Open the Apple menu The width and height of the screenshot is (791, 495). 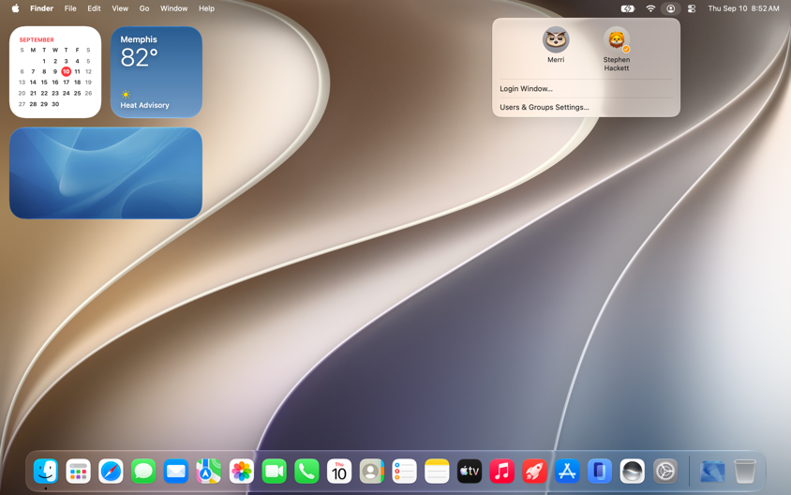(15, 8)
